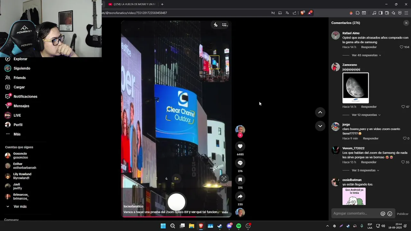Like the TikTok video via heart icon

point(240,146)
